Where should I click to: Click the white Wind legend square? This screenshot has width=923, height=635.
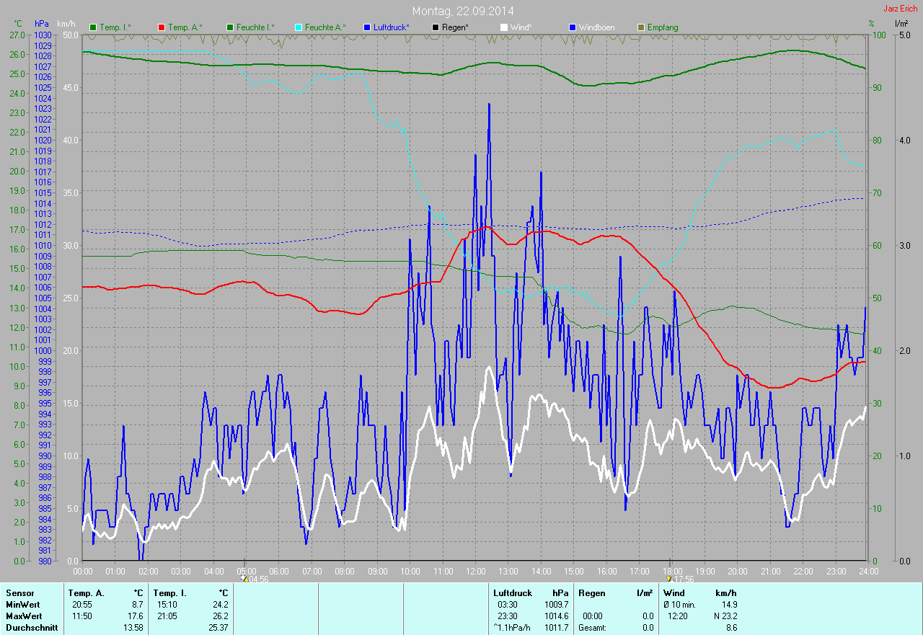(504, 27)
